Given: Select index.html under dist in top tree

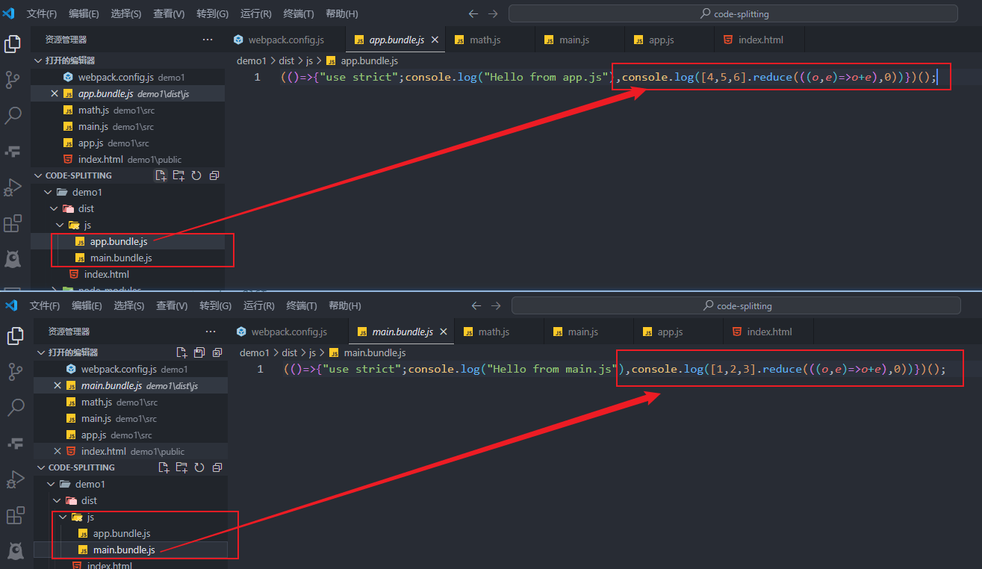Looking at the screenshot, I should tap(107, 274).
